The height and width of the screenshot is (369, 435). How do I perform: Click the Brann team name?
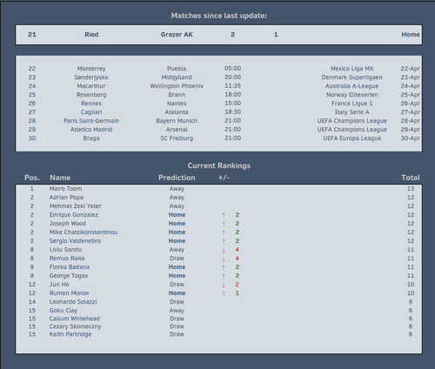click(177, 95)
